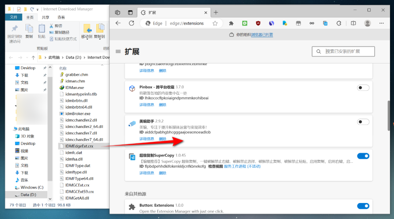The height and width of the screenshot is (219, 394).
Task: Open Edge settings and more menu
Action: click(x=382, y=23)
